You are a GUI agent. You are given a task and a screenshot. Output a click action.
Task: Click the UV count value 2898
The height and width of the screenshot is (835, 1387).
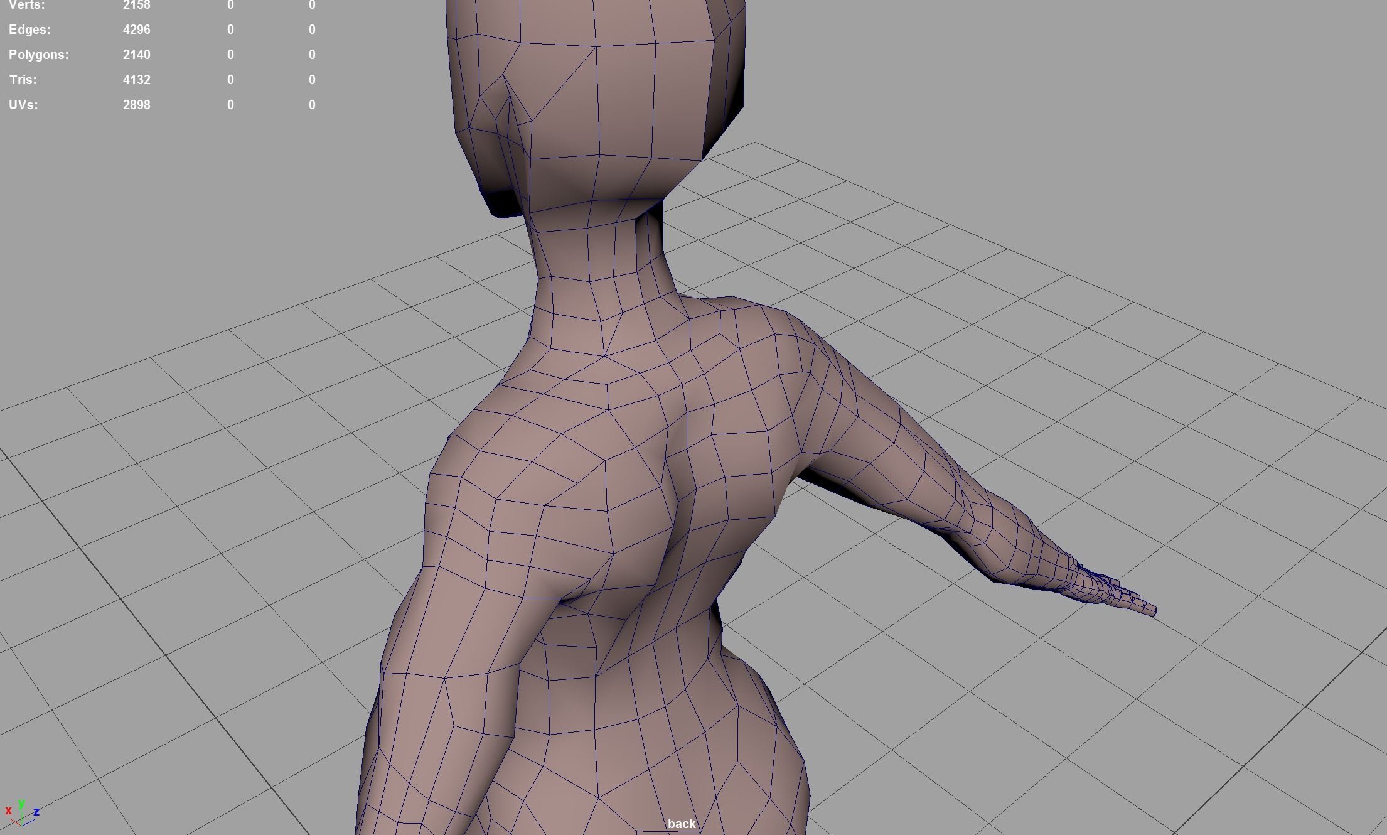pyautogui.click(x=137, y=105)
